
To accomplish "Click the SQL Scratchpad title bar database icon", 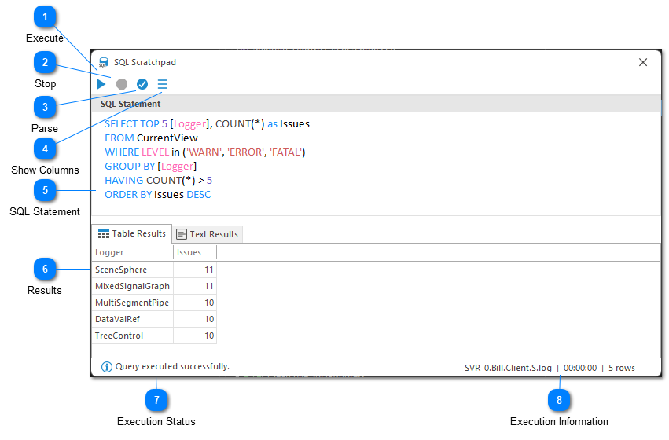I will click(x=103, y=63).
